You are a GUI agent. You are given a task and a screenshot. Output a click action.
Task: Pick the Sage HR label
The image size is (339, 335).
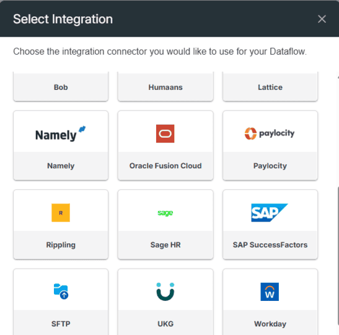pos(165,245)
